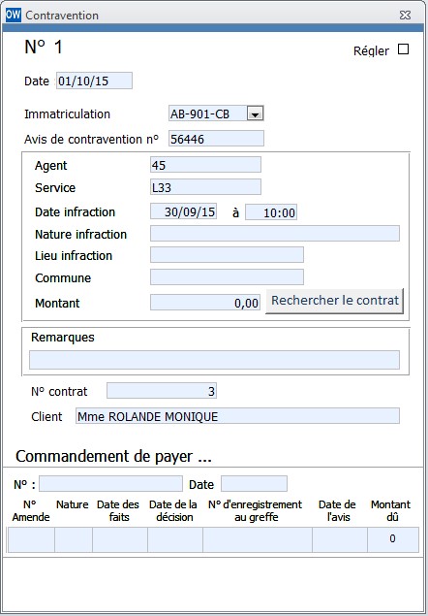This screenshot has height=616, width=428.
Task: Click the Remarques text box
Action: 215,360
